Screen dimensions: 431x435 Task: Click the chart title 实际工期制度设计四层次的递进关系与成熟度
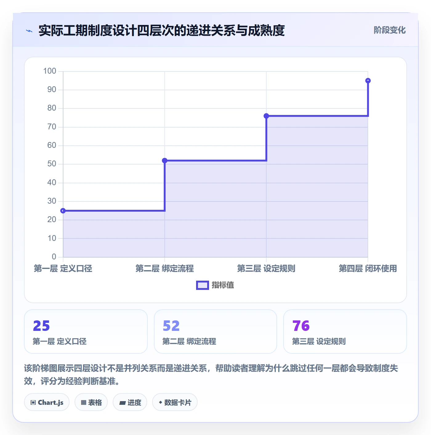click(162, 30)
